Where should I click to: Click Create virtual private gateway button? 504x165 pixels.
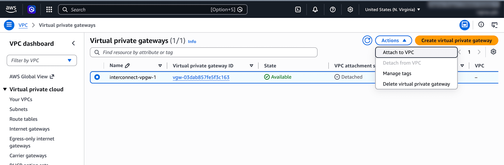tap(456, 40)
